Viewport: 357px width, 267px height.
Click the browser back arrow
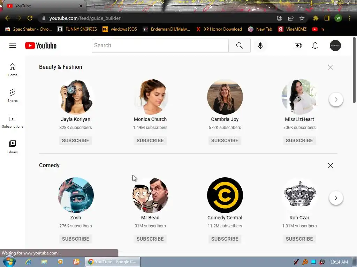tap(8, 18)
